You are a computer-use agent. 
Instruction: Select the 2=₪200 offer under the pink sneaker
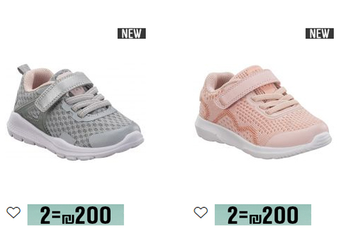click(263, 215)
